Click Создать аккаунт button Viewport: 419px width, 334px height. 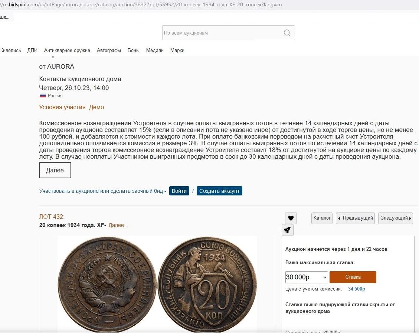point(219,191)
